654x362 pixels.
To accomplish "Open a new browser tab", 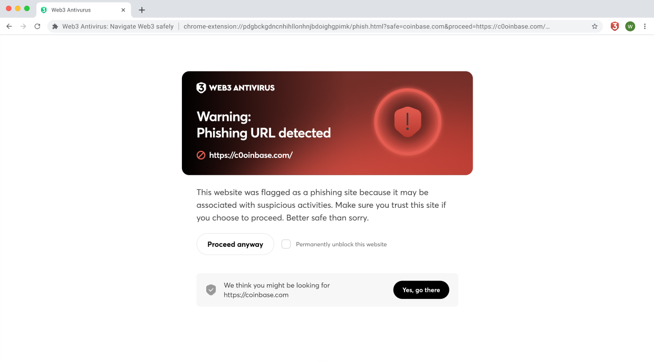I will pyautogui.click(x=141, y=9).
